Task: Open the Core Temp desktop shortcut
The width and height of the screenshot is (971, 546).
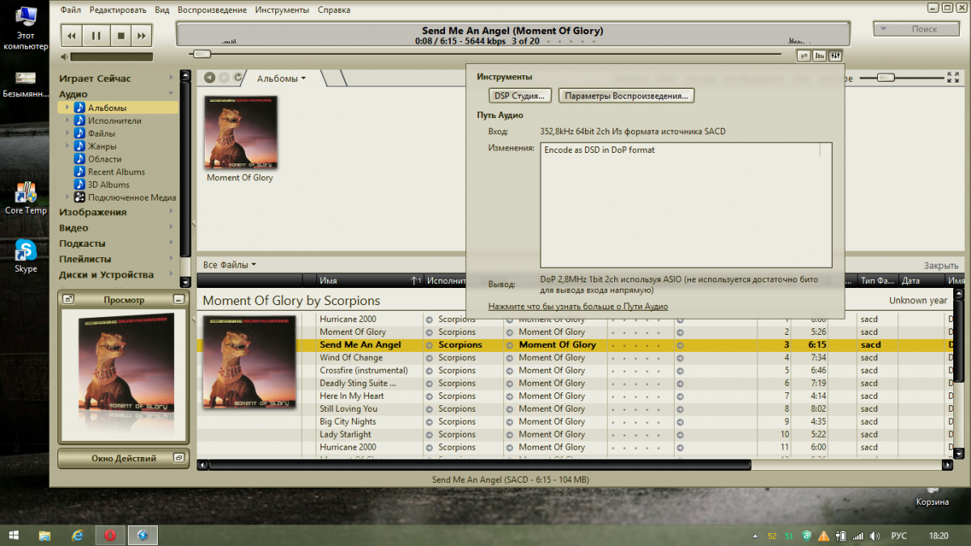Action: click(26, 198)
